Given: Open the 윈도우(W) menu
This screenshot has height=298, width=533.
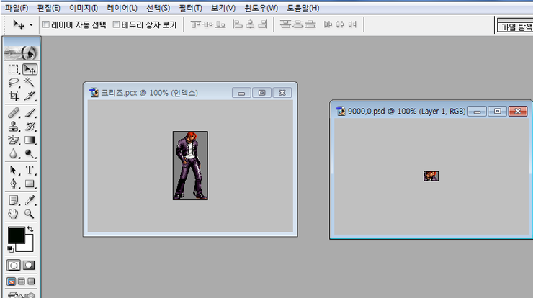Looking at the screenshot, I should point(261,8).
